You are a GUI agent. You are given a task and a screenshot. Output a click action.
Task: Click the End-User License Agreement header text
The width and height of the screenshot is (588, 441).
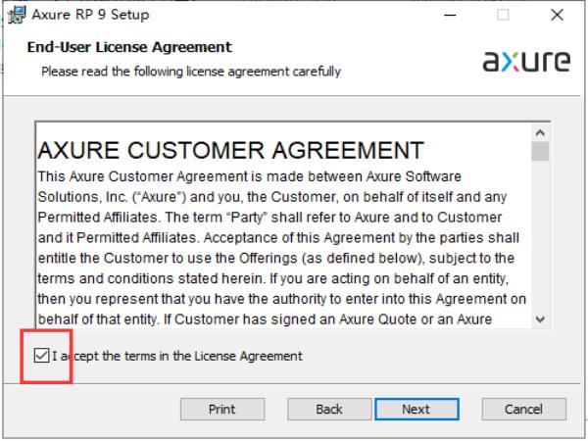click(x=129, y=47)
